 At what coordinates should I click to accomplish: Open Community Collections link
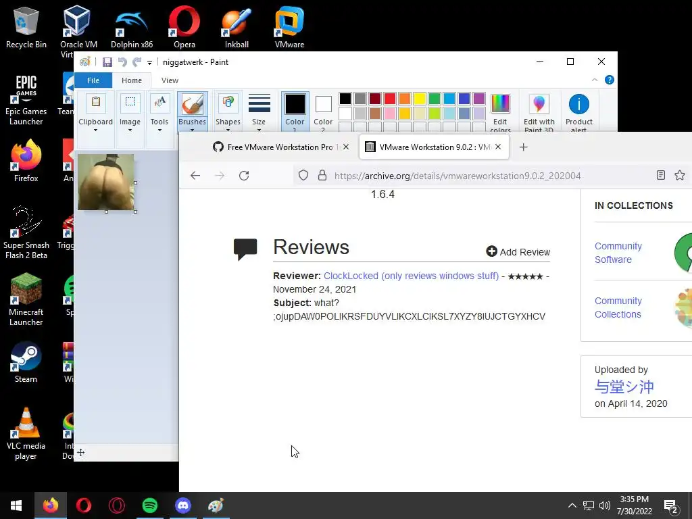click(x=618, y=307)
